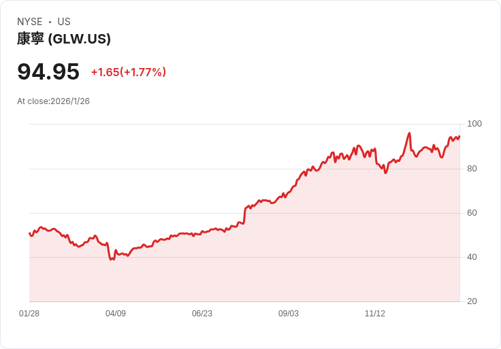
Task: Click the leftmost start of the price line
Action: click(29, 233)
